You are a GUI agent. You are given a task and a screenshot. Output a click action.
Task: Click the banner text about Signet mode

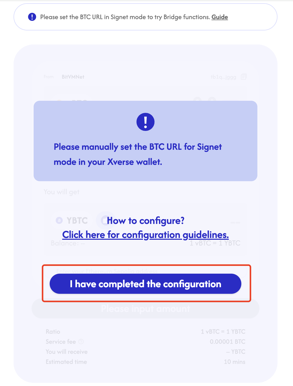click(x=125, y=17)
